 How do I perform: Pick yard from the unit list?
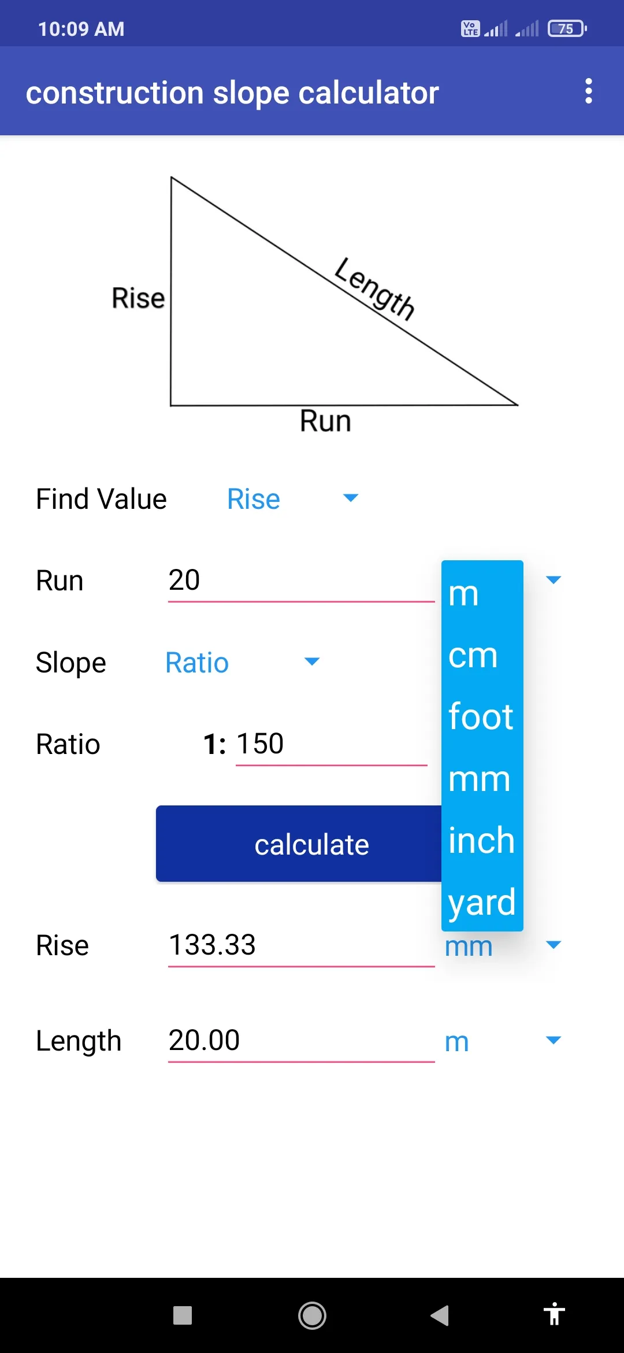point(482,901)
